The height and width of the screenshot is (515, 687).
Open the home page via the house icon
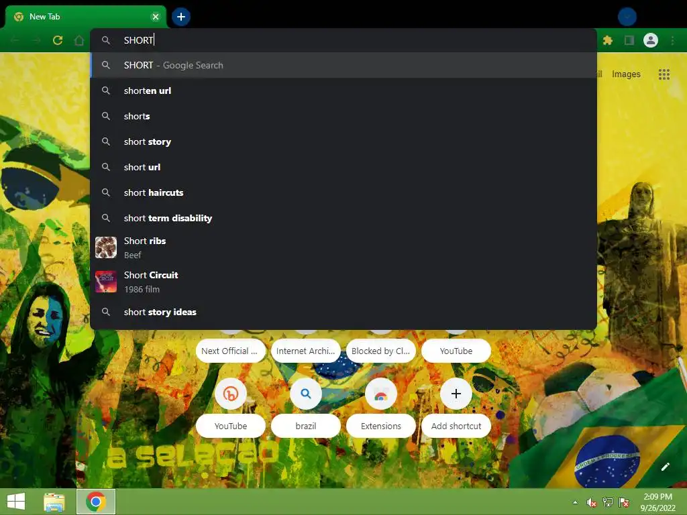coord(79,40)
